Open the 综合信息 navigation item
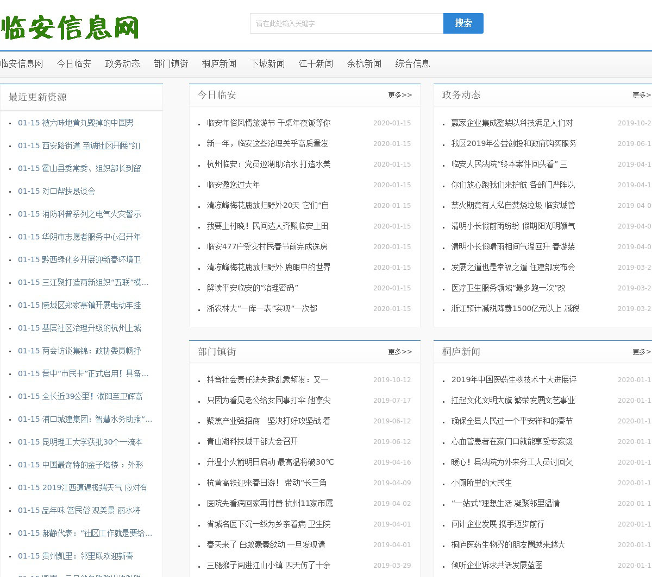The image size is (652, 577). 412,64
